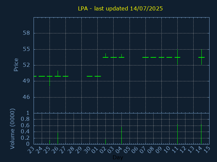The image size is (217, 162).
Task: Click day label 03 on x-axis
Action: pyautogui.click(x=111, y=150)
